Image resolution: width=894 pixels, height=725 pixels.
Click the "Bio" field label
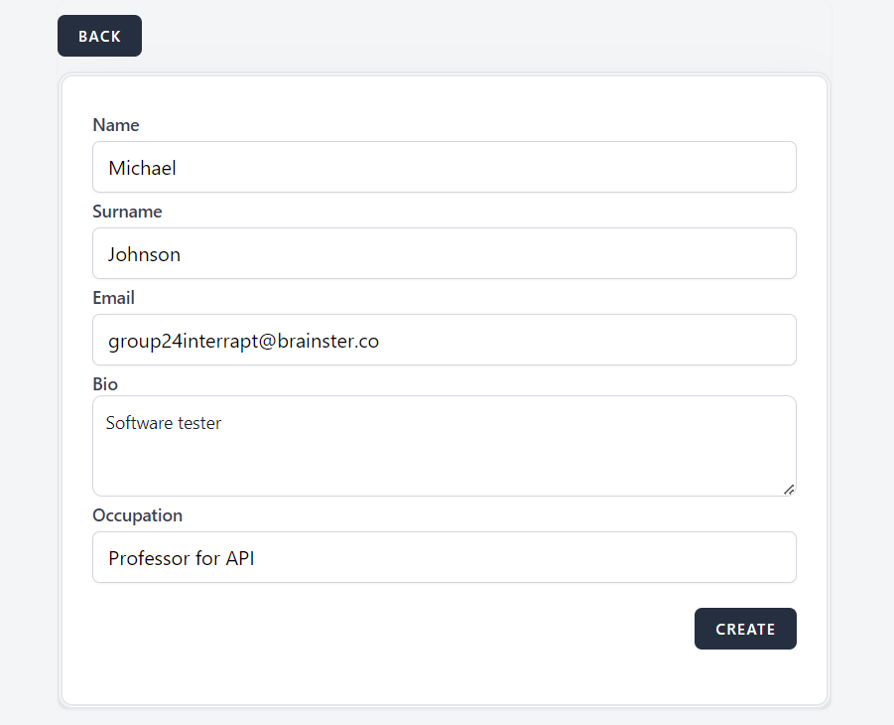pos(105,384)
